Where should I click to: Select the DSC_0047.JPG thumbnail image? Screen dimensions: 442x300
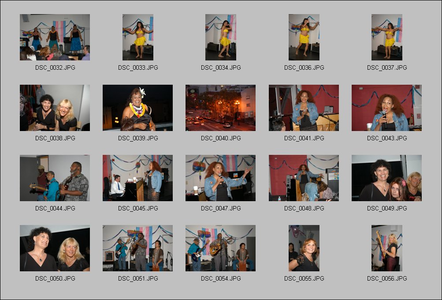pyautogui.click(x=221, y=178)
